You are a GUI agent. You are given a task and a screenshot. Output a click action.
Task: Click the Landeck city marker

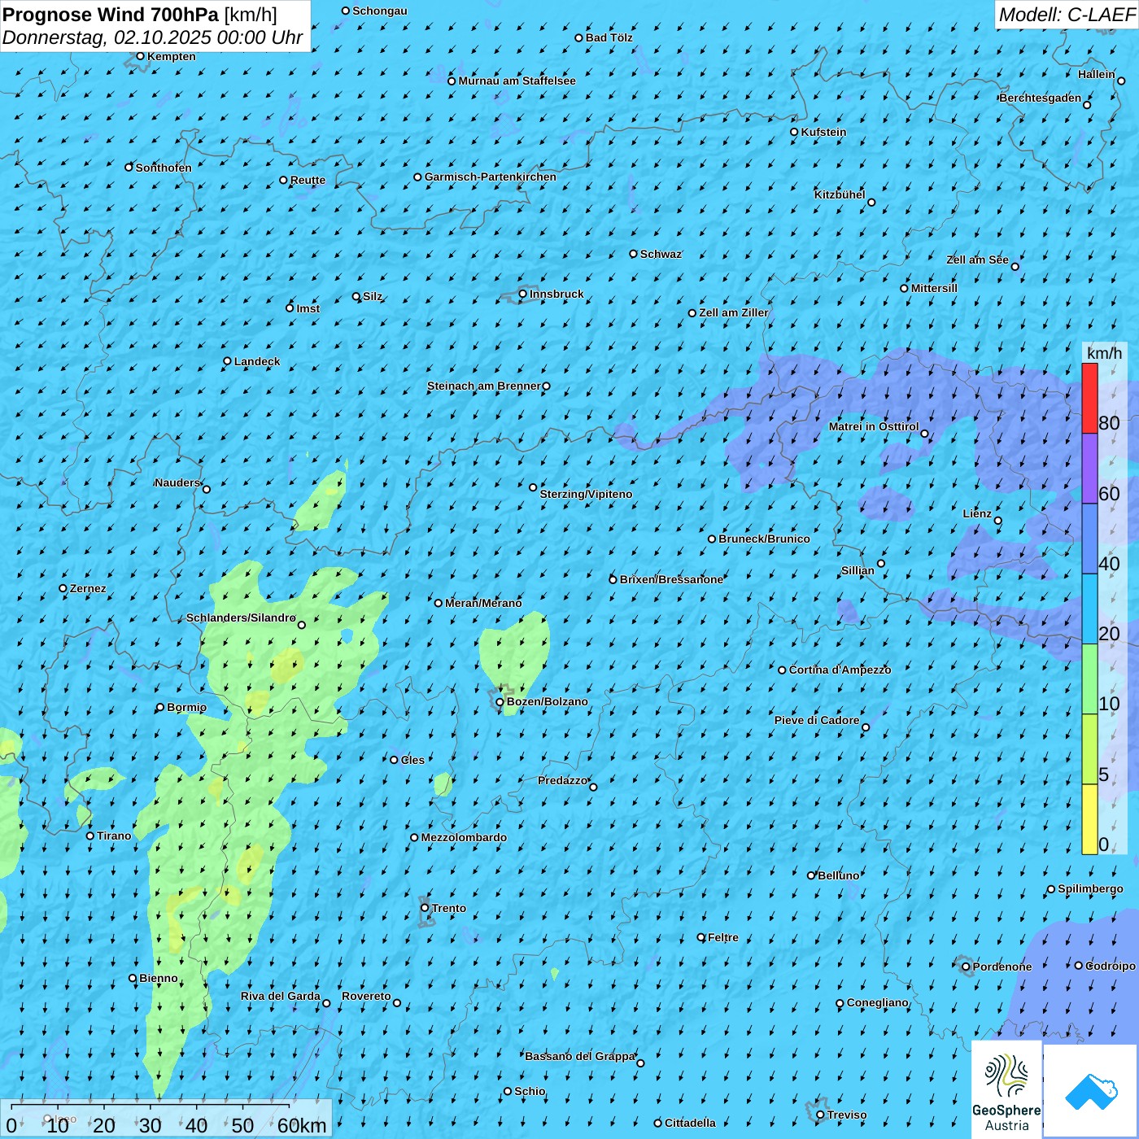click(x=228, y=361)
